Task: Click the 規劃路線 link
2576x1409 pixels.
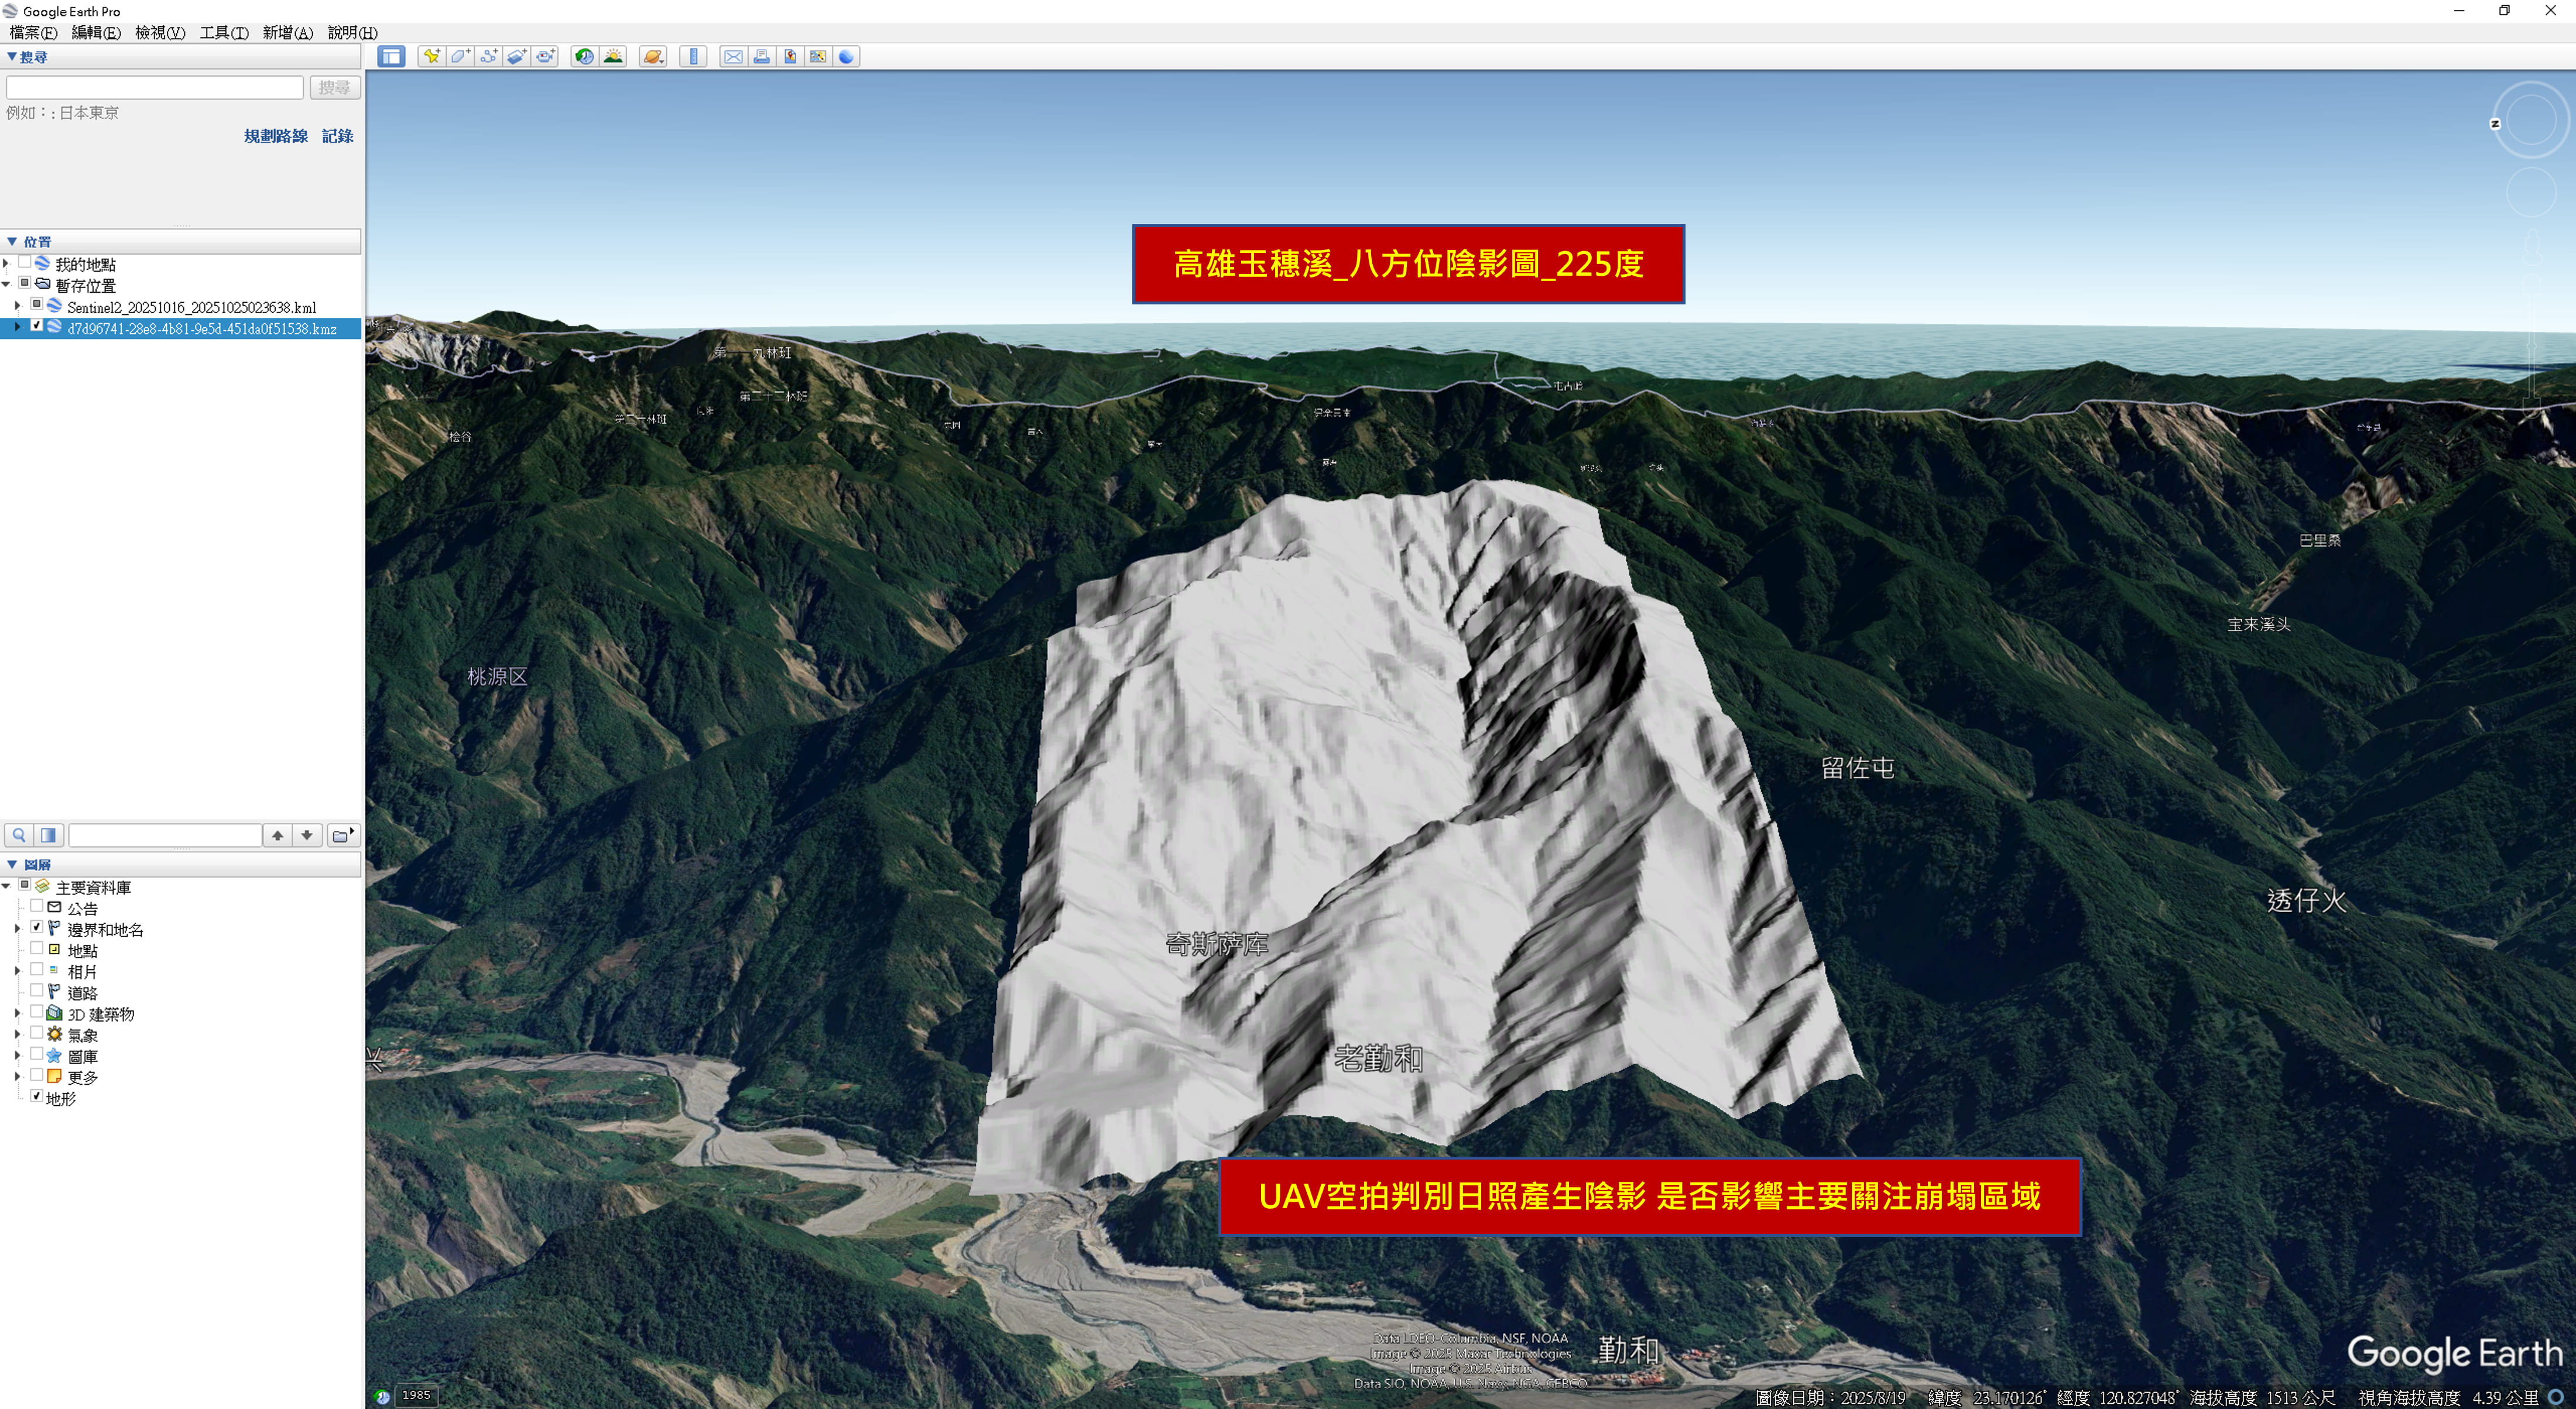Action: tap(275, 136)
